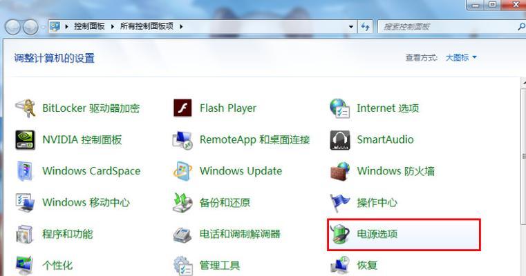The width and height of the screenshot is (526, 276).
Task: Open the 管理工具 gear icon
Action: [183, 266]
